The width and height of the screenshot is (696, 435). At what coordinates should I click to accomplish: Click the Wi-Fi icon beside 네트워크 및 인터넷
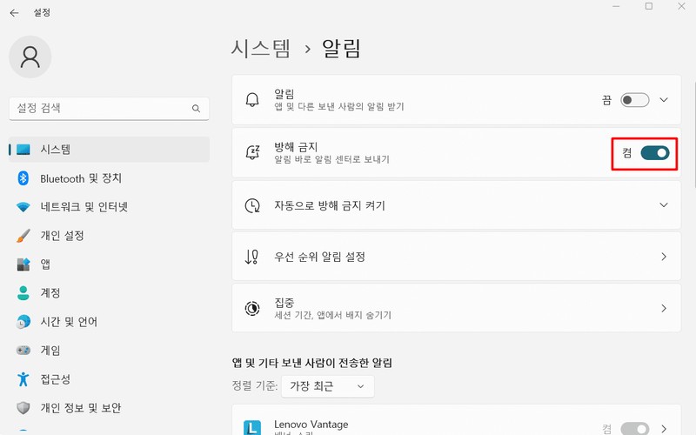(x=23, y=207)
